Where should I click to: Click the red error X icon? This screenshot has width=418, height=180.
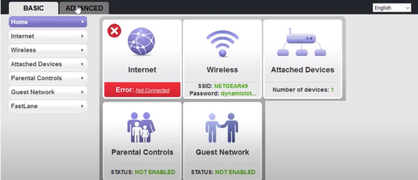(115, 31)
